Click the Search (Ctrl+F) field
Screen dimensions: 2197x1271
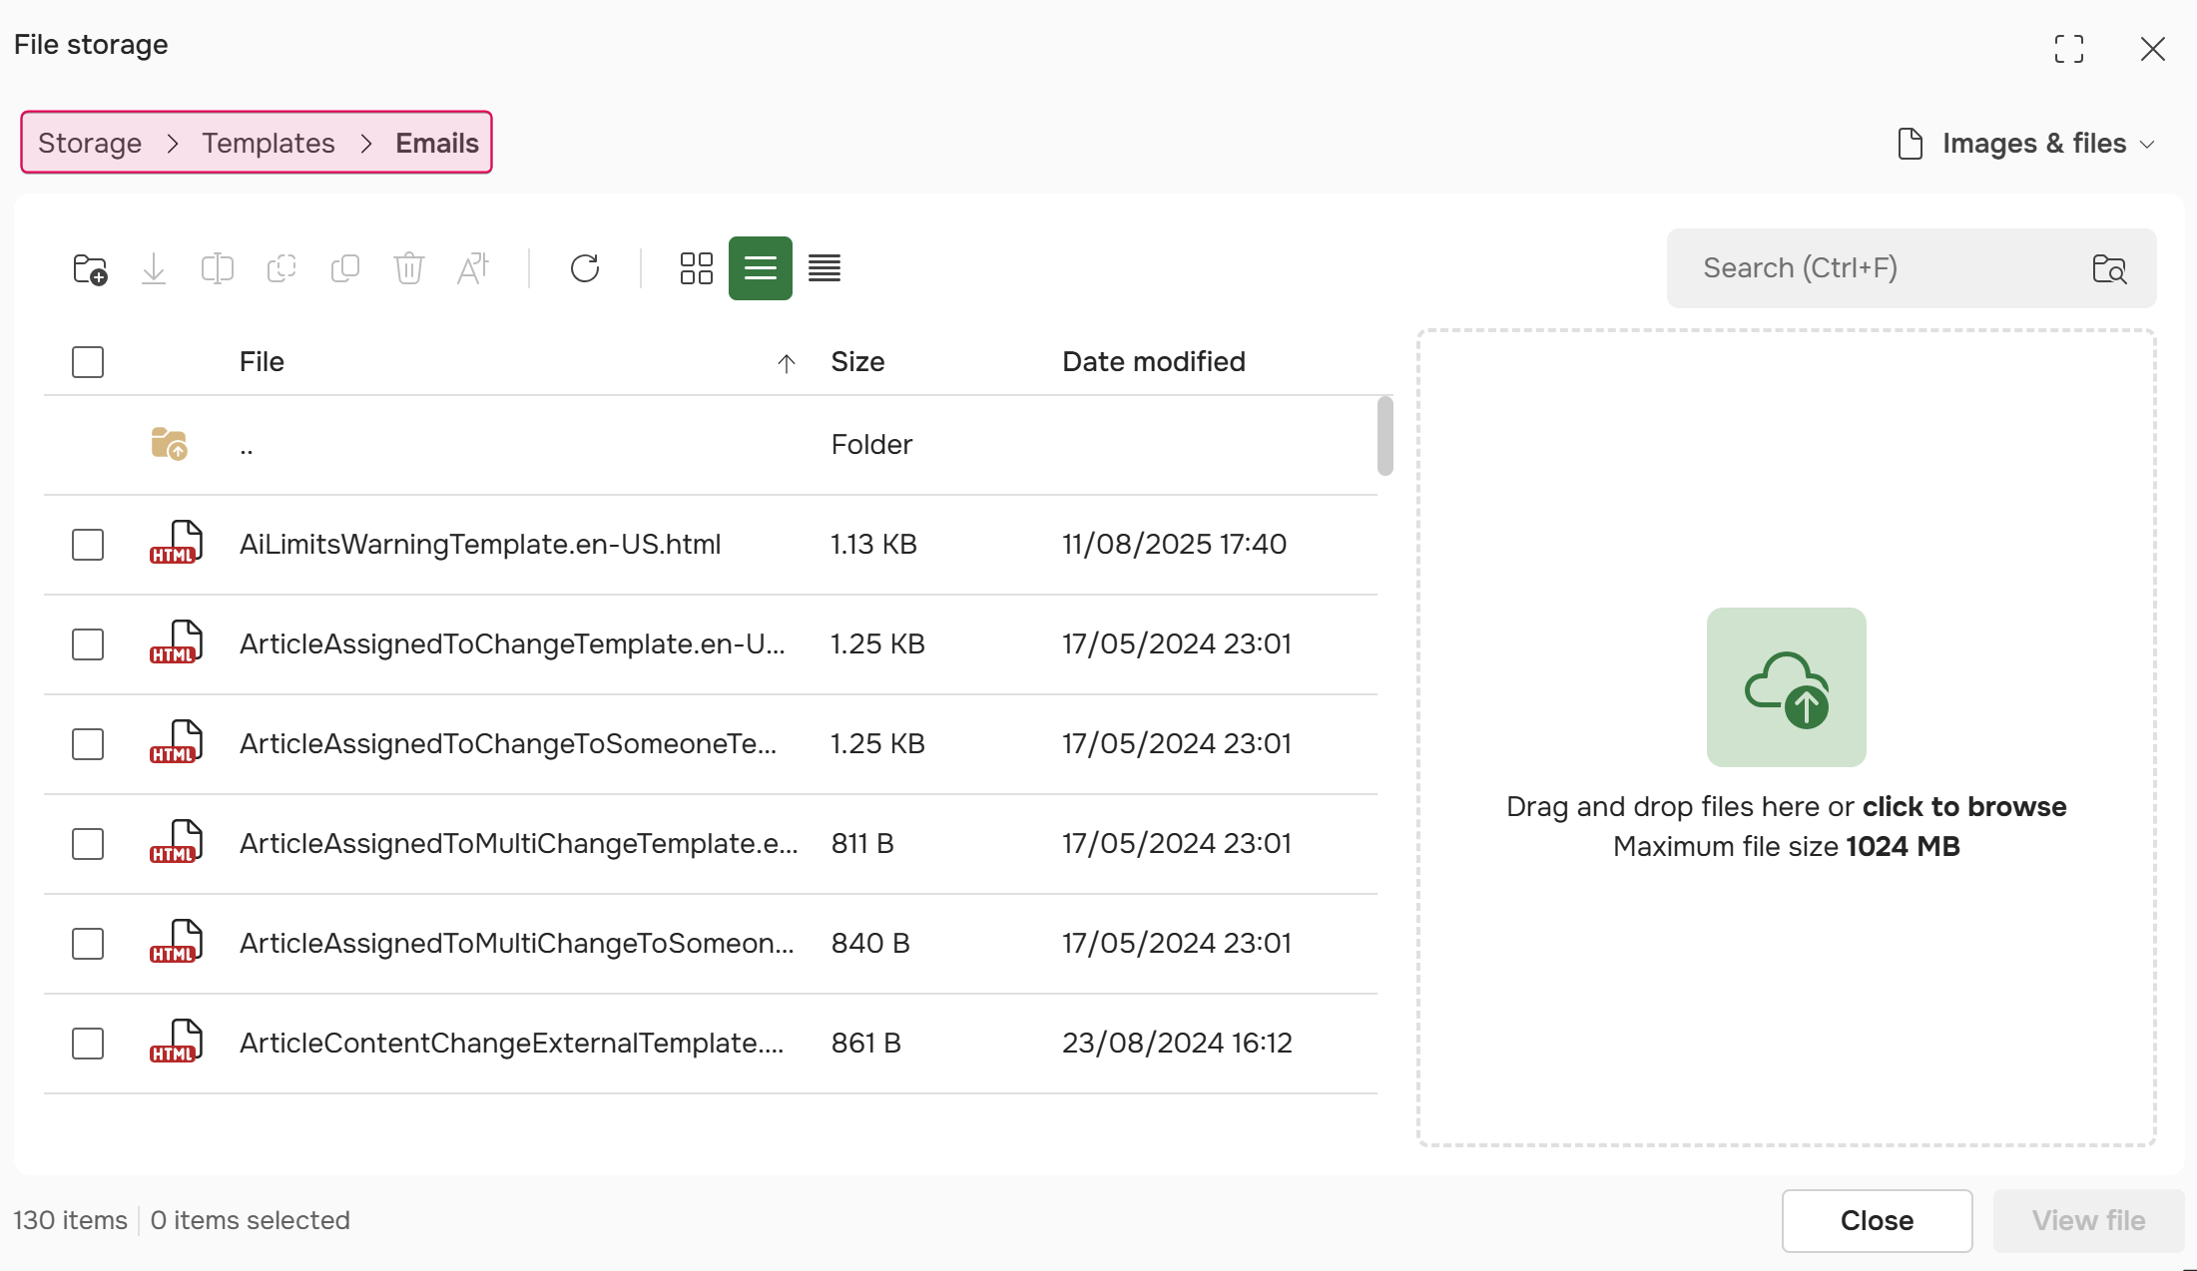click(x=1912, y=268)
